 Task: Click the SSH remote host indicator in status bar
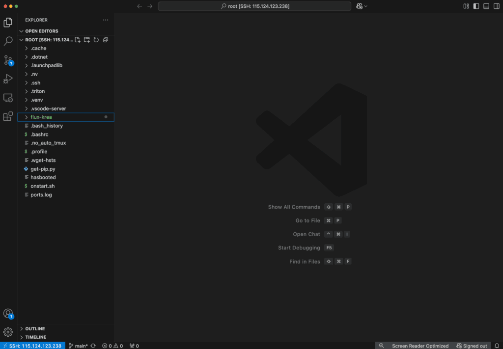pos(32,346)
